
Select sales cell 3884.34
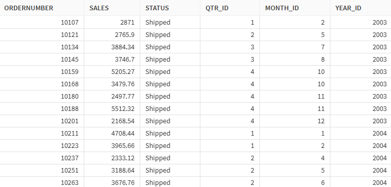pyautogui.click(x=123, y=47)
